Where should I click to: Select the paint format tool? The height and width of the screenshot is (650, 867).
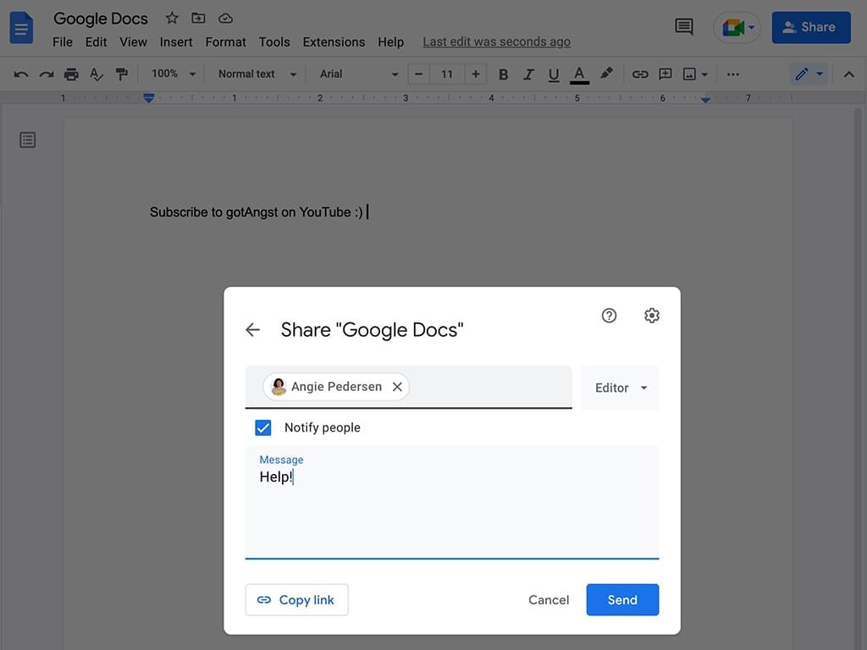[122, 74]
